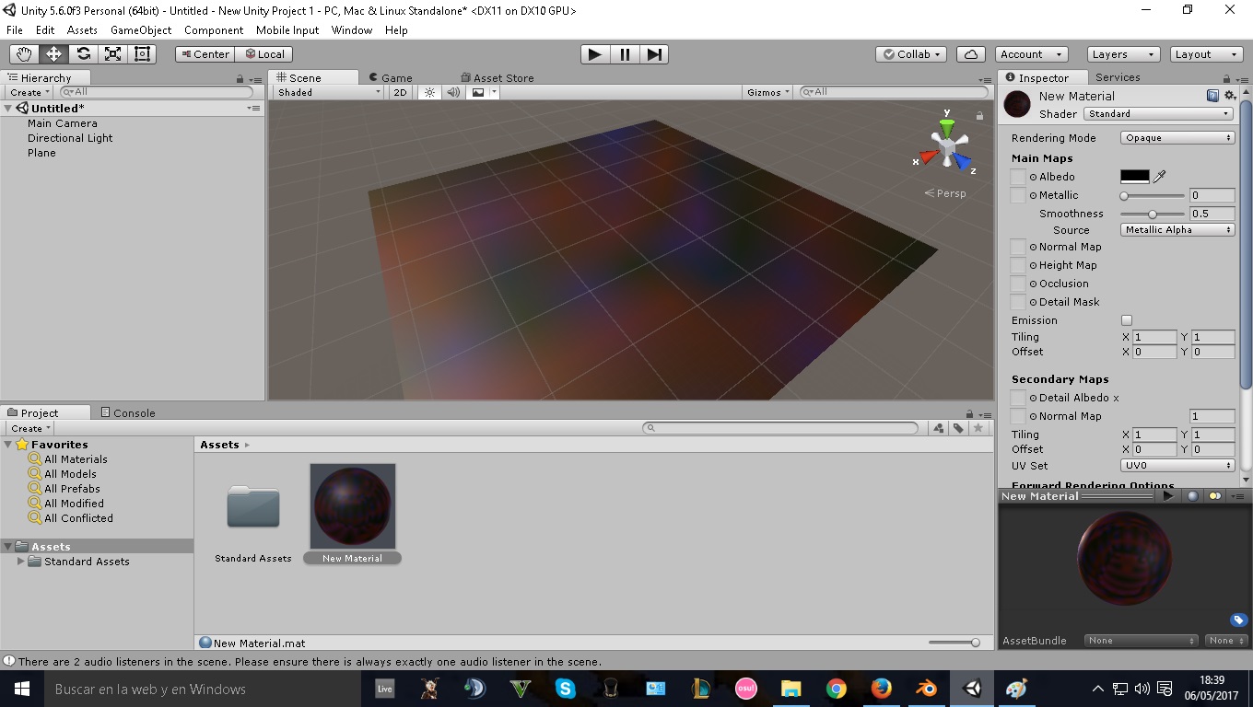
Task: Switch to the Game tab
Action: (x=391, y=78)
